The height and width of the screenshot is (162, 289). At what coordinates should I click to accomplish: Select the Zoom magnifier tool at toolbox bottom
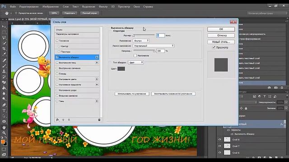click(4, 133)
